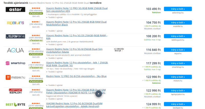
Task: Open 'Bolt infó' for Laptop Szalon
Action: (36, 95)
